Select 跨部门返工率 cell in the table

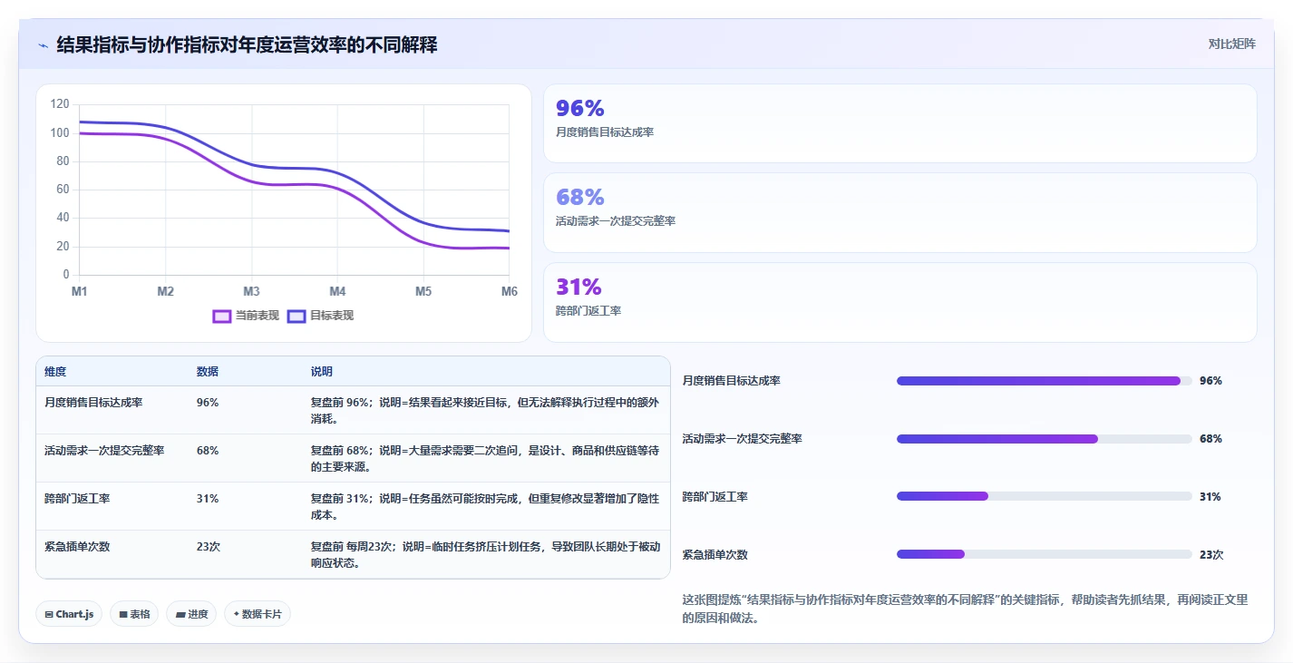click(x=77, y=498)
